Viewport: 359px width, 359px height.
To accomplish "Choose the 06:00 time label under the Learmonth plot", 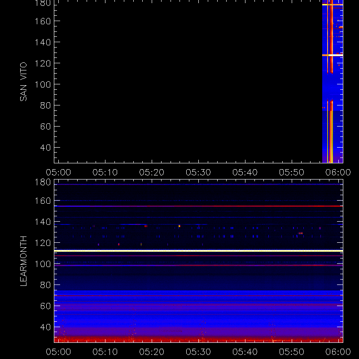I will [x=338, y=352].
